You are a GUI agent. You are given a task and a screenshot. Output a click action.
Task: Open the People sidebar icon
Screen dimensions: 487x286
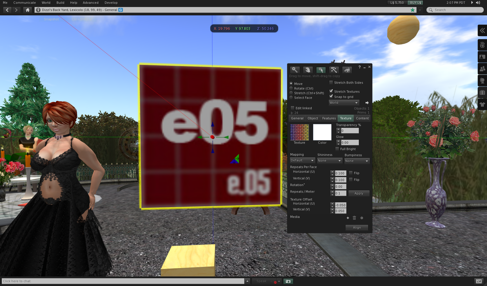pos(482,69)
